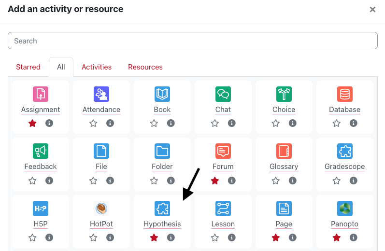Choose the Book resource icon
This screenshot has width=385, height=251.
tap(162, 94)
